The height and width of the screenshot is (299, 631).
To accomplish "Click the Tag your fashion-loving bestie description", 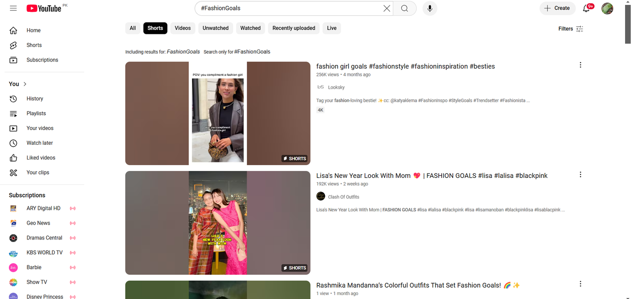I will pos(423,100).
